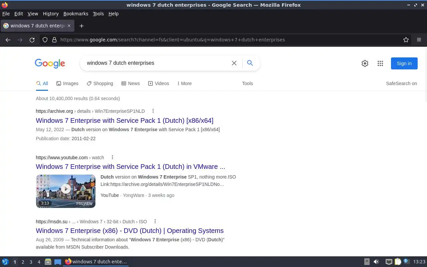Open options for archive.org result
The width and height of the screenshot is (427, 267).
click(153, 111)
